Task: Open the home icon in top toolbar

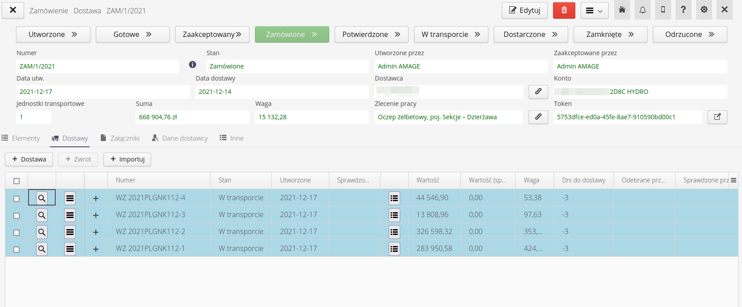Action: pos(622,10)
